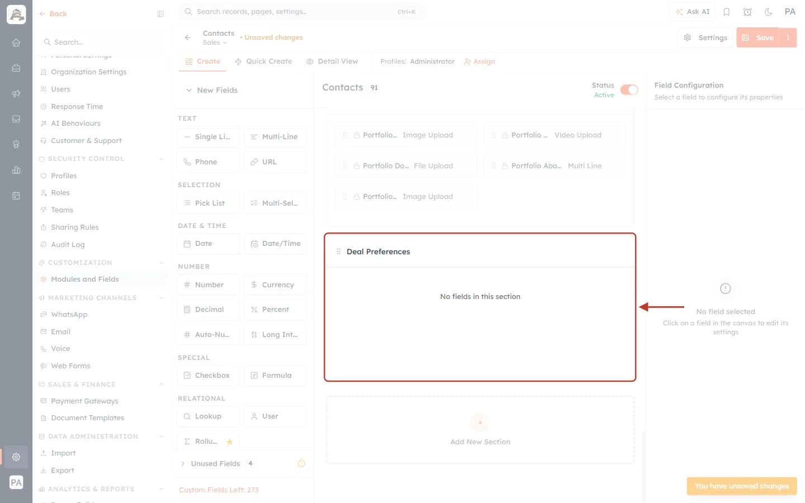Open the alarm clock reminders icon
Image resolution: width=805 pixels, height=503 pixels.
point(747,12)
